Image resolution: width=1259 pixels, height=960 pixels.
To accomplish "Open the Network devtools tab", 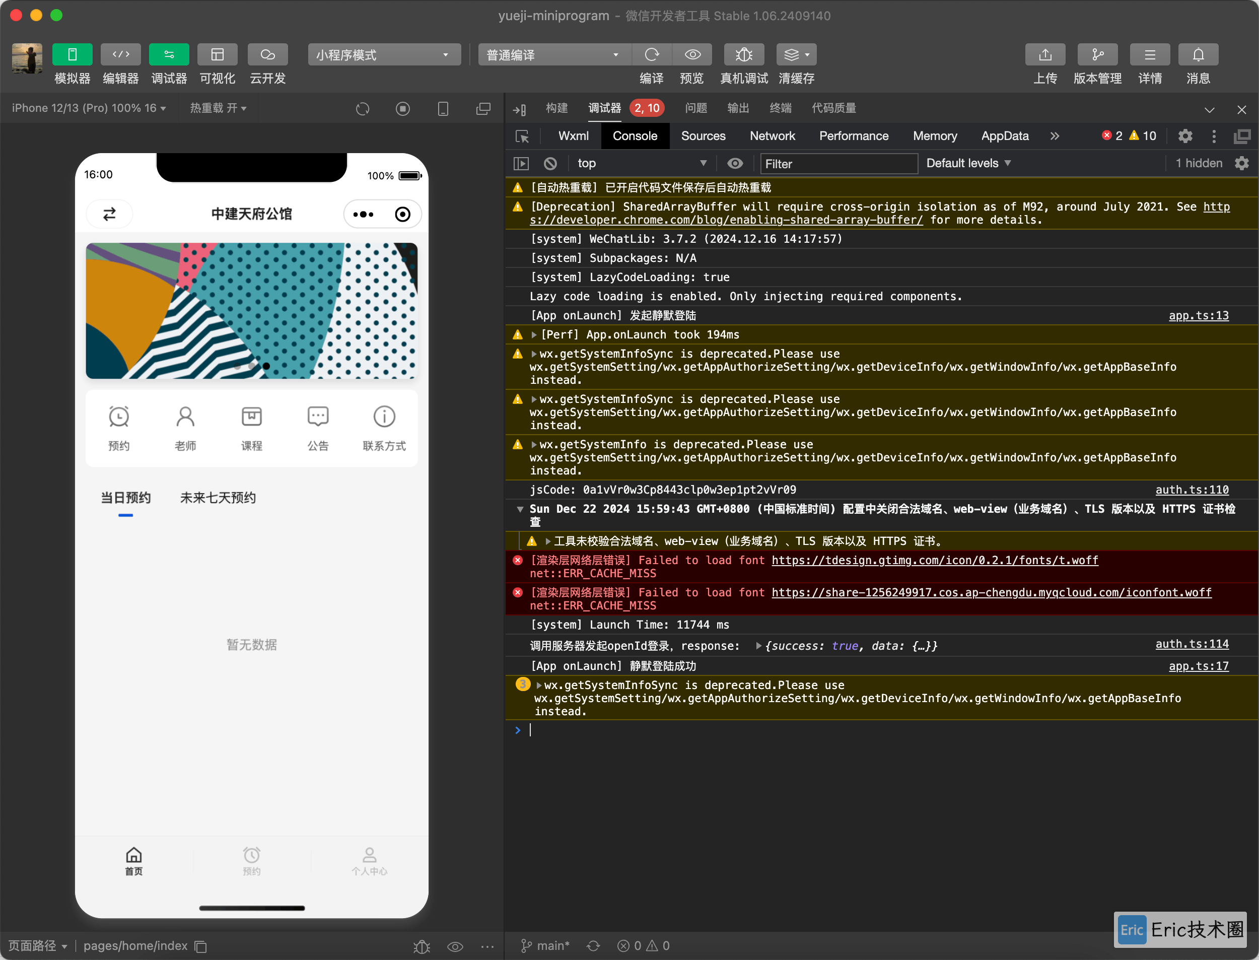I will 773,136.
